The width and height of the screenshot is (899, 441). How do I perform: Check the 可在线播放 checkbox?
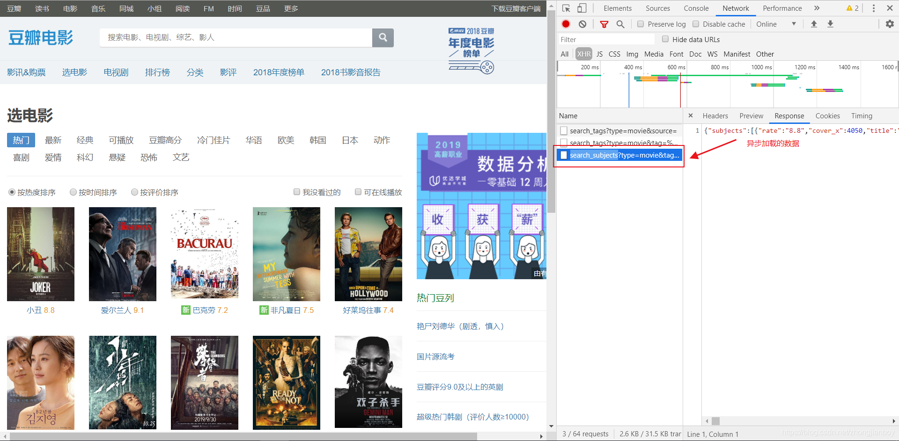(358, 192)
